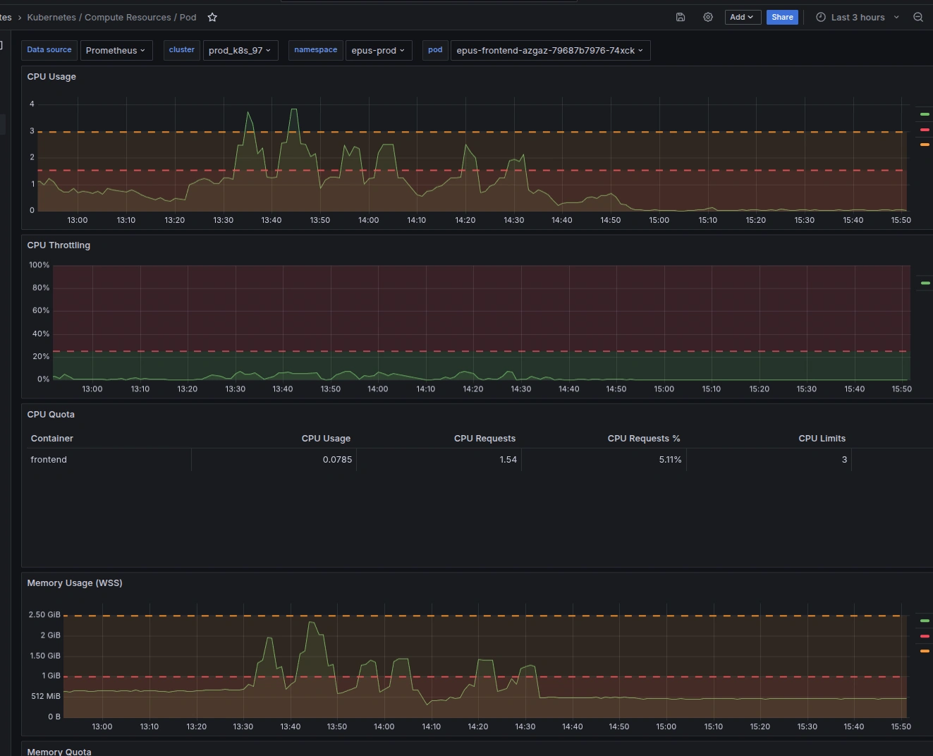This screenshot has height=756, width=933.
Task: Click orange legend marker in Memory Usage panel
Action: pos(925,651)
